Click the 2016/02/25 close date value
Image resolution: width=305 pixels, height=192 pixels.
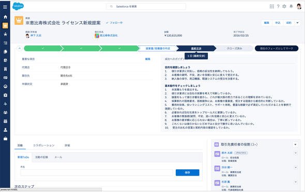[241, 36]
